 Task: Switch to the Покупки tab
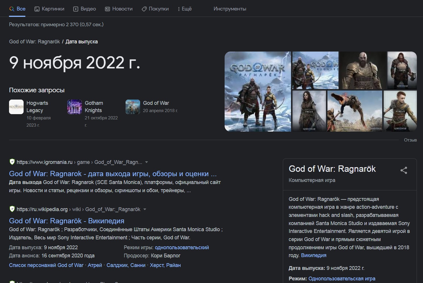[155, 9]
